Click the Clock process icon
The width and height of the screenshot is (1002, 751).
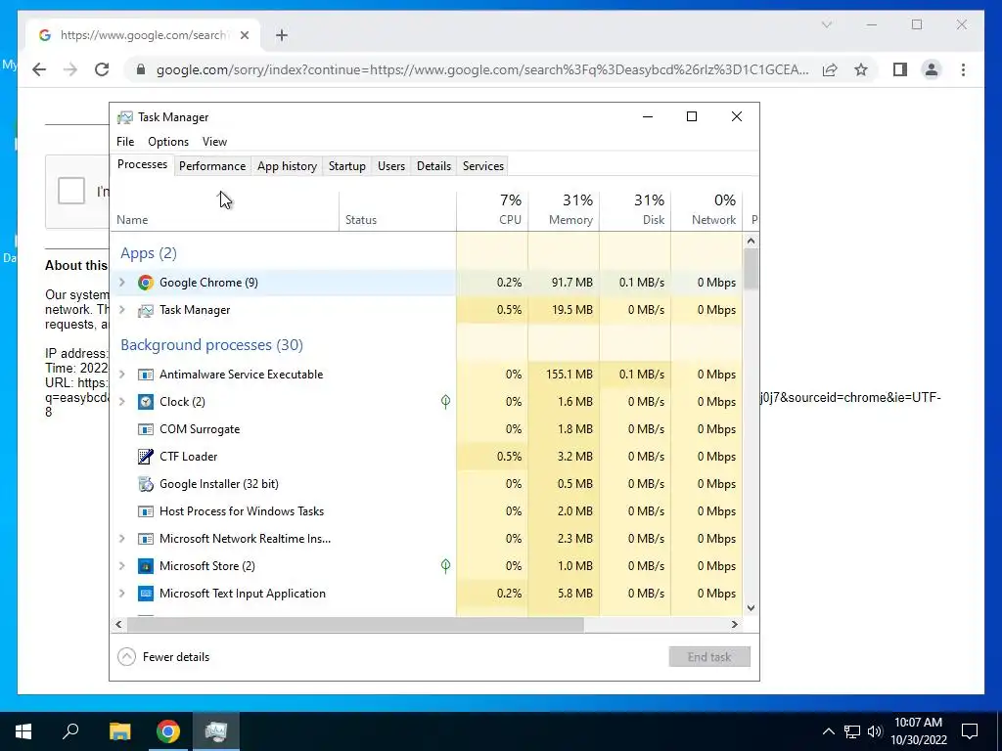[x=146, y=402]
